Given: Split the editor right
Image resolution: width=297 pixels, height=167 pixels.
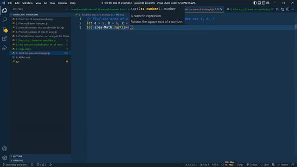Looking at the screenshot, I should 288,9.
